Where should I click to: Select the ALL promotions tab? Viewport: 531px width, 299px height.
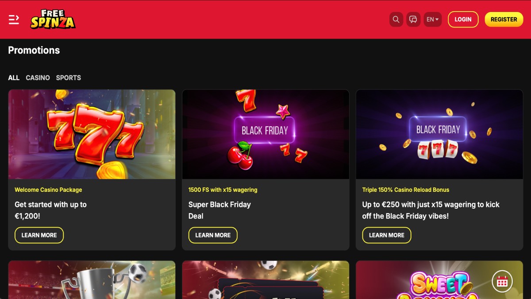pos(14,78)
